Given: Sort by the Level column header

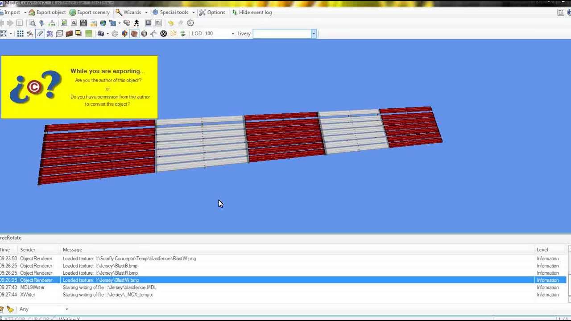Looking at the screenshot, I should [550, 250].
